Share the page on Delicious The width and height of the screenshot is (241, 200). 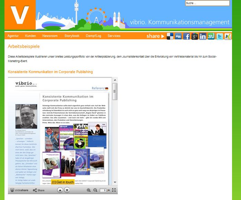(170, 36)
